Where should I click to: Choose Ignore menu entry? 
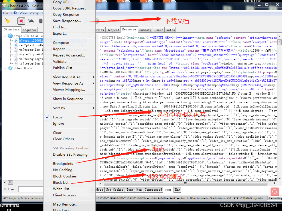(58, 124)
